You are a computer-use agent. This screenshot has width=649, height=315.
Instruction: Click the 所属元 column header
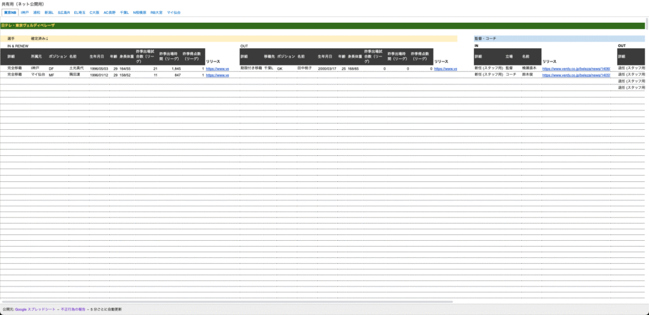click(x=36, y=56)
